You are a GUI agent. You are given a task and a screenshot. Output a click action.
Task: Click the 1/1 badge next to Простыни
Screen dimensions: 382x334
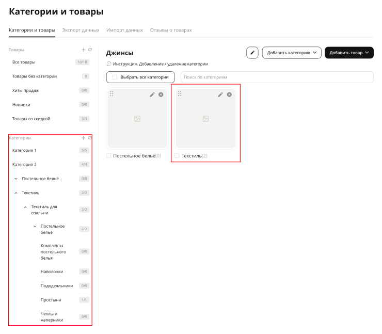tap(84, 300)
